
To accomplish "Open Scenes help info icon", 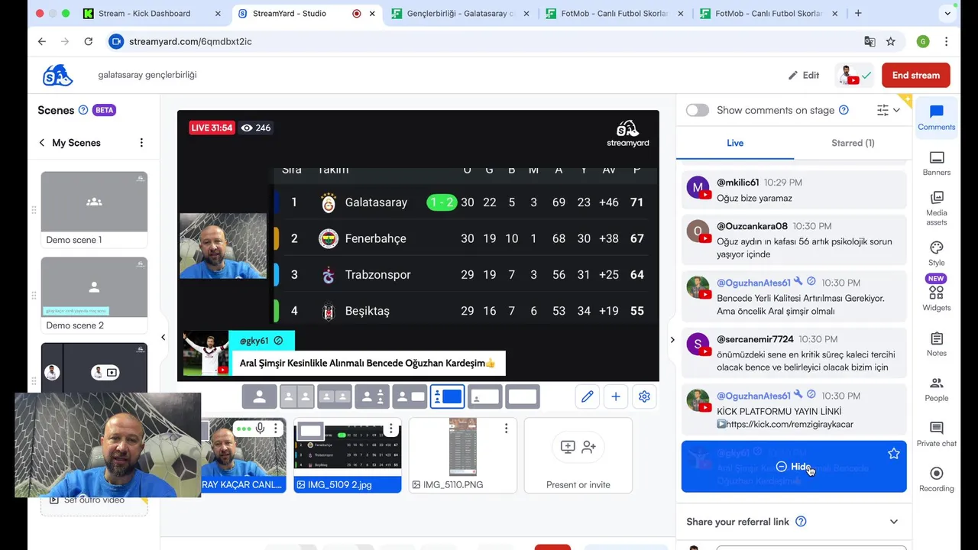I will tap(83, 110).
